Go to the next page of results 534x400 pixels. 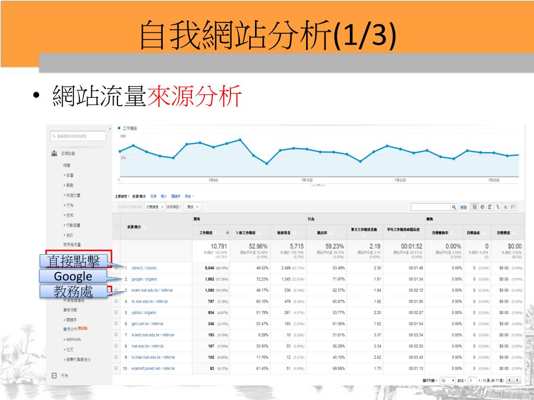(x=517, y=380)
